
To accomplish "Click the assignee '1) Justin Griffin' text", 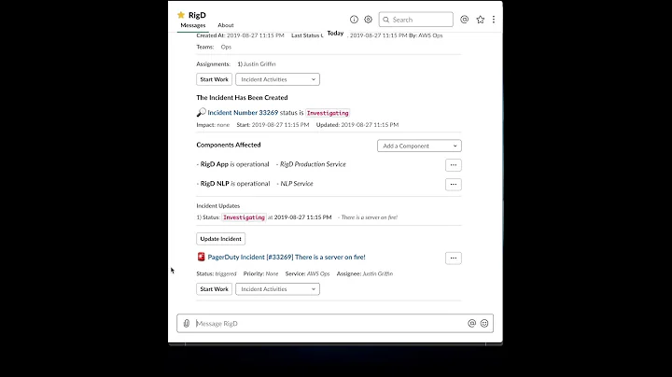I will pyautogui.click(x=257, y=63).
